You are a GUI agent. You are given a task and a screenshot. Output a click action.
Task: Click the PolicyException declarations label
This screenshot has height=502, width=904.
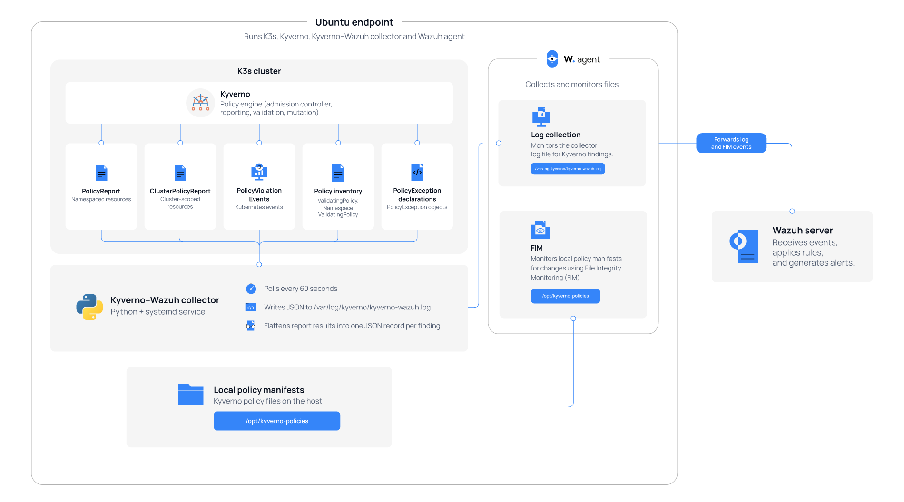[x=417, y=195]
